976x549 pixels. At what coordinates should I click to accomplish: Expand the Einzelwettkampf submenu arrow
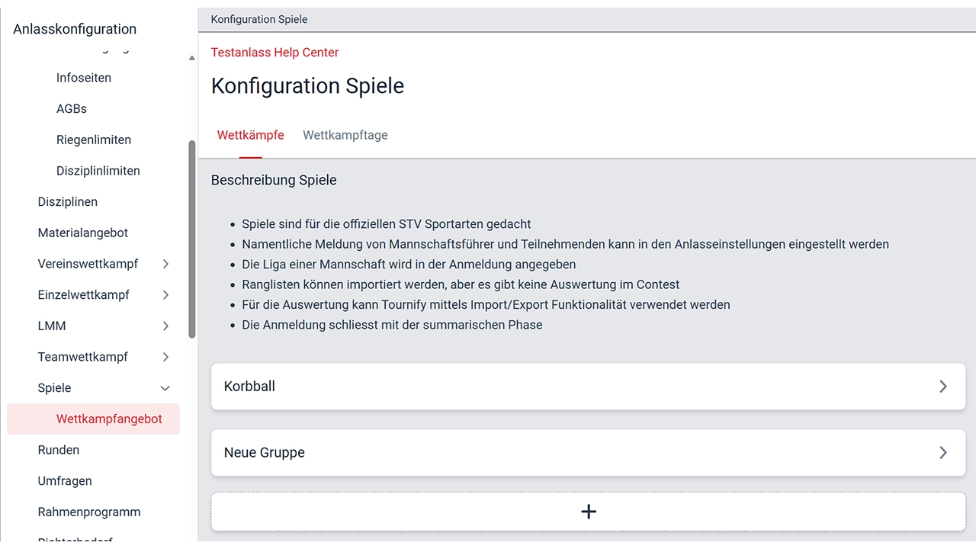pos(165,295)
